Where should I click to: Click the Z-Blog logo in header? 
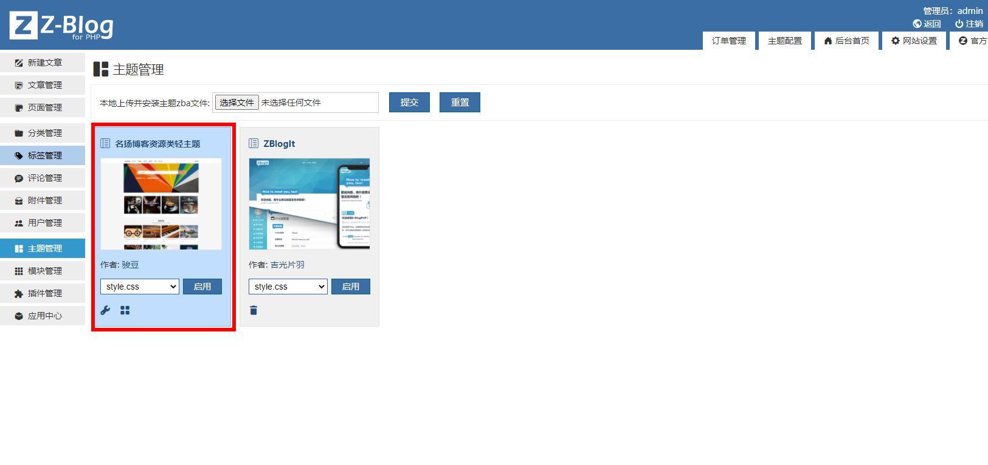[61, 26]
